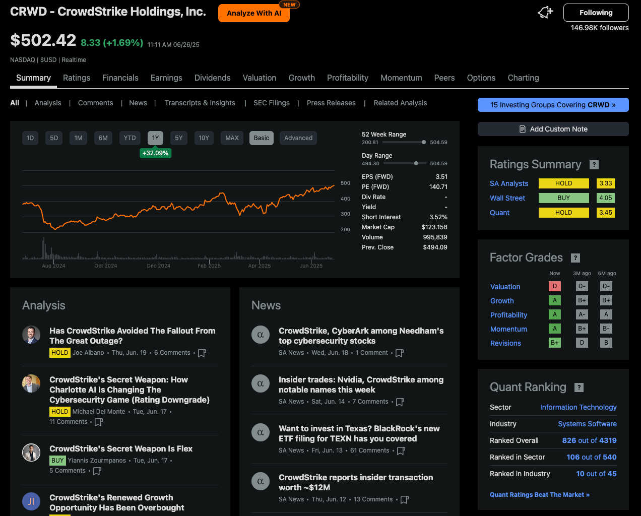
Task: Select the YTD chart range
Action: (x=130, y=138)
